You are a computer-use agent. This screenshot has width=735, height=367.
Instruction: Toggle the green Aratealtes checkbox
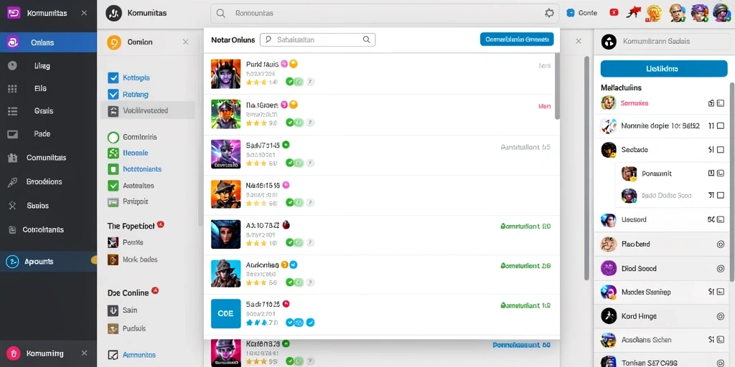click(x=113, y=186)
